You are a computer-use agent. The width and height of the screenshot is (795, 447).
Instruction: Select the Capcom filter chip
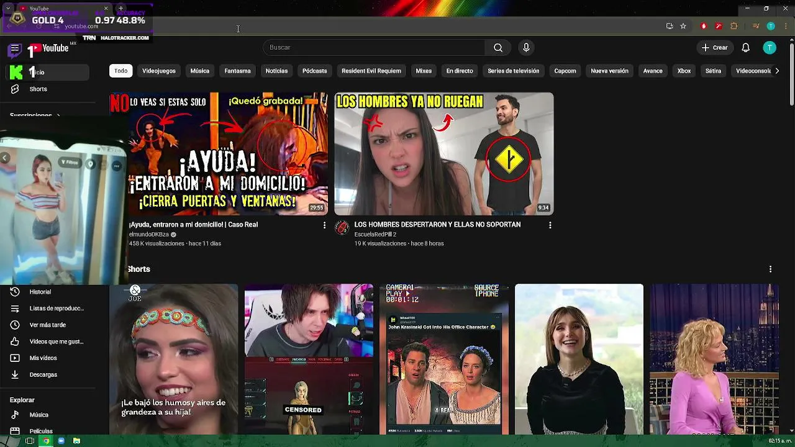(x=565, y=71)
